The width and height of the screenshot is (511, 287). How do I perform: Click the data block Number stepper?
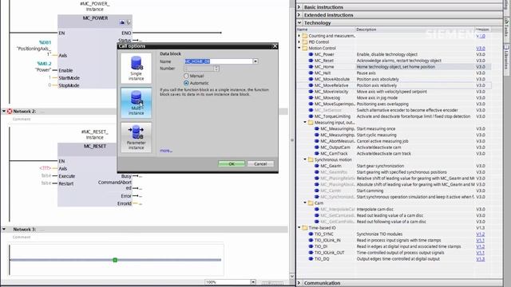pos(216,69)
